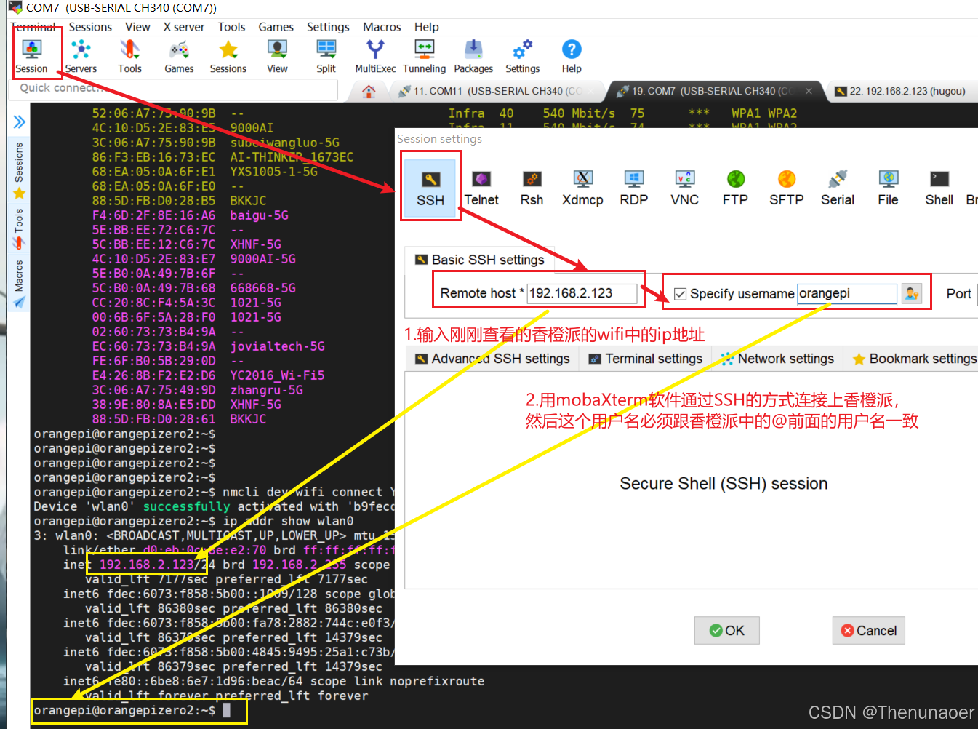Open the Macros sidebar tab
This screenshot has width=978, height=729.
pyautogui.click(x=19, y=284)
